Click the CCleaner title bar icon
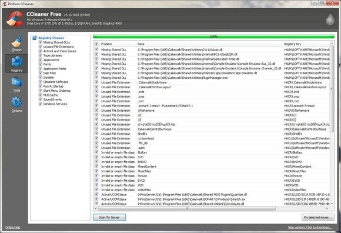This screenshot has height=233, width=341. [x=5, y=4]
